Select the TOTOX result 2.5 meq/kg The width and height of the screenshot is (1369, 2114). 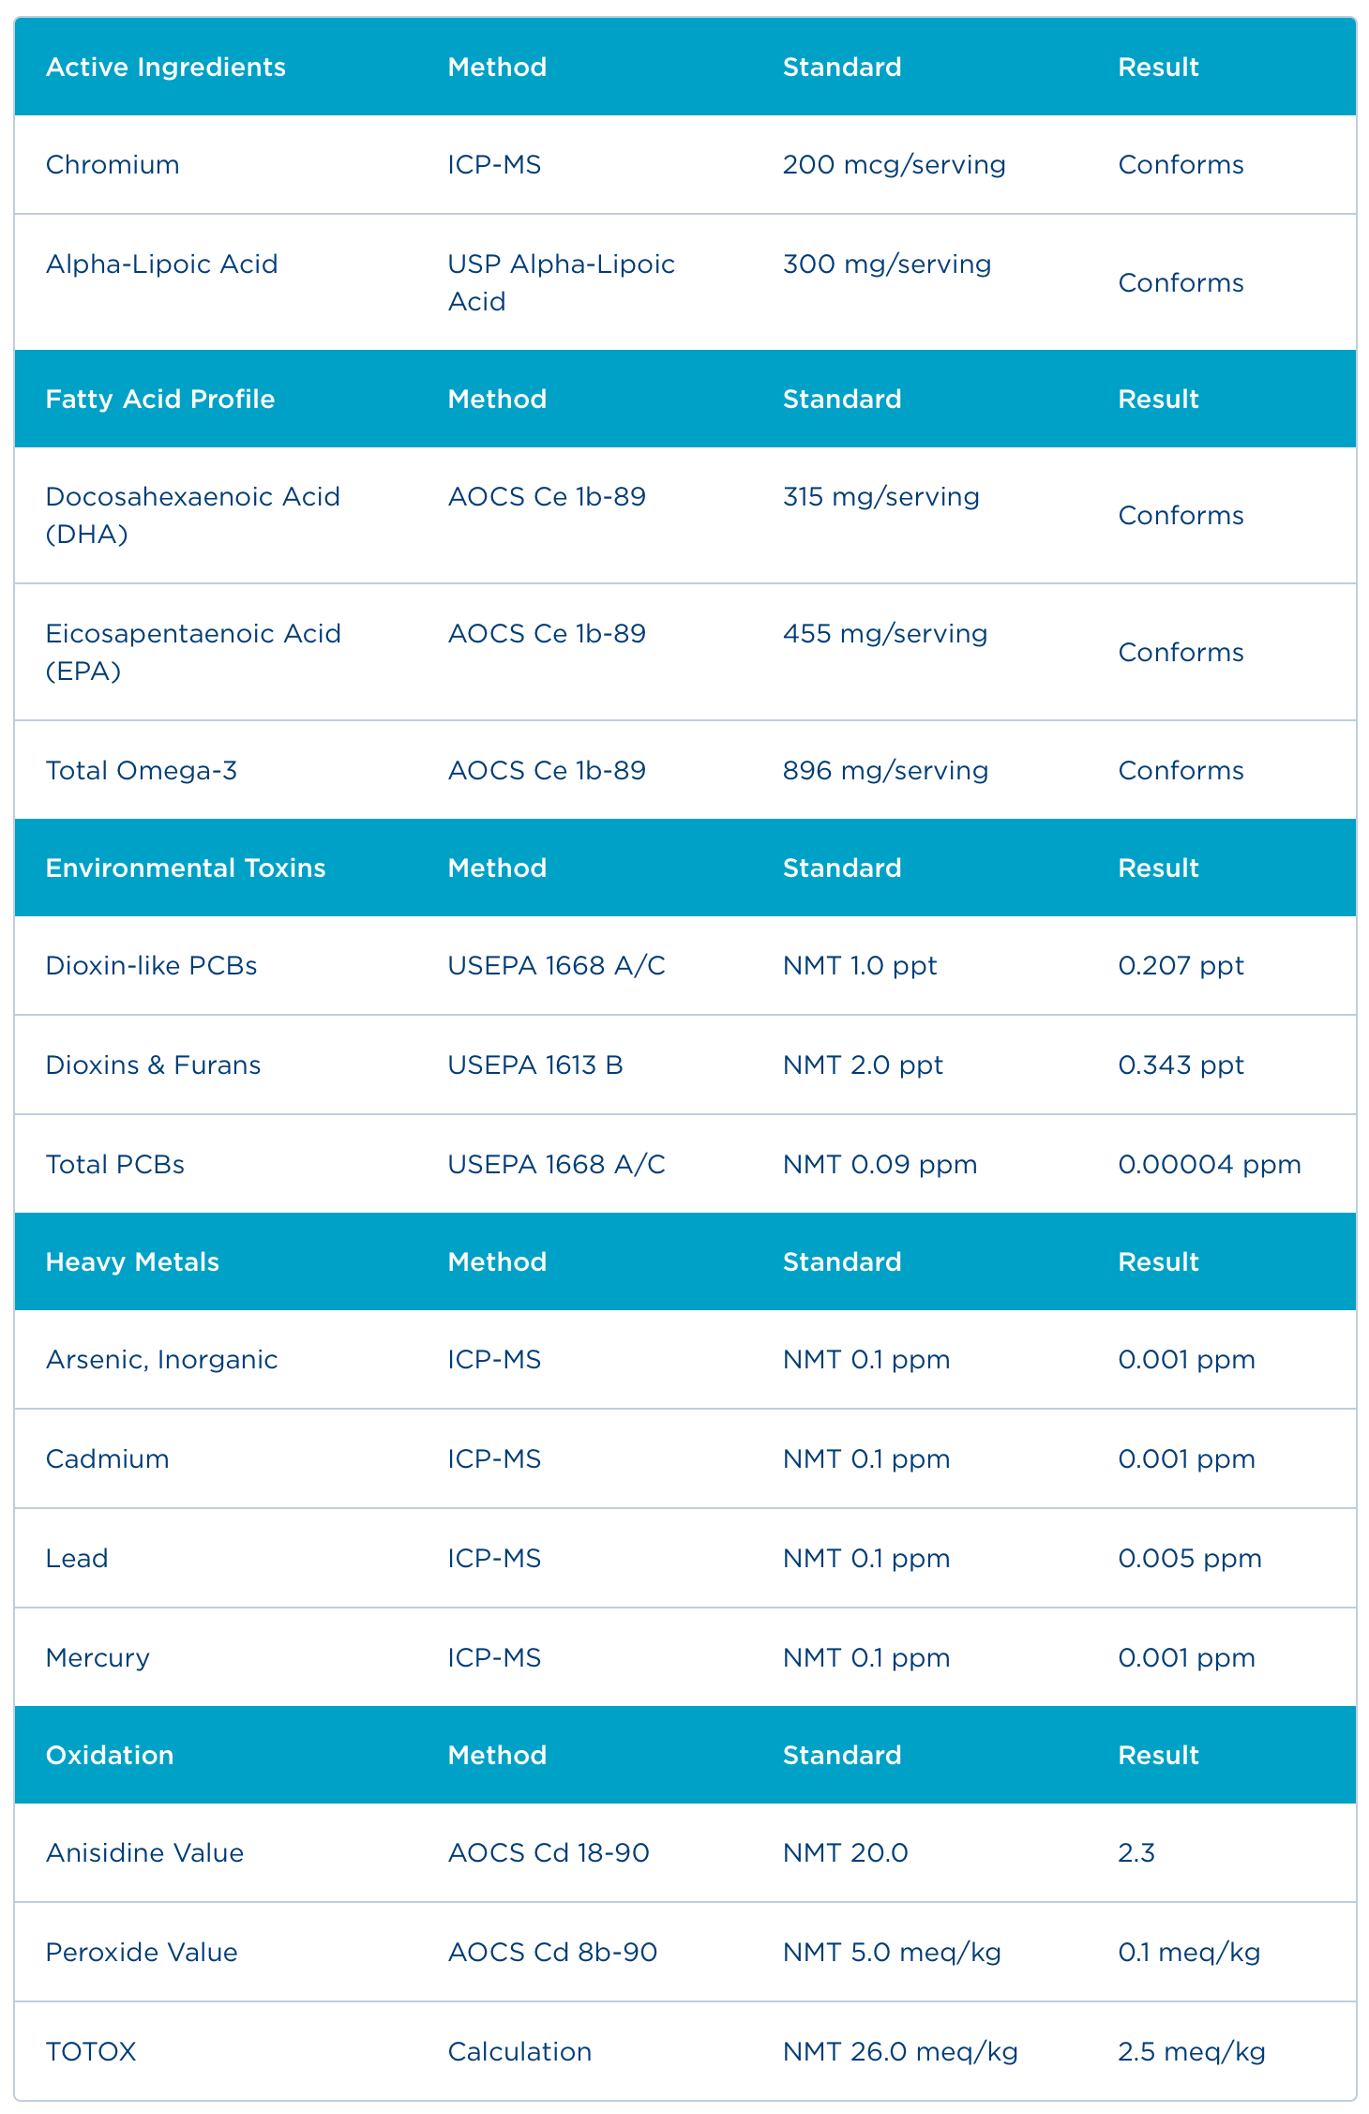click(x=1191, y=2052)
